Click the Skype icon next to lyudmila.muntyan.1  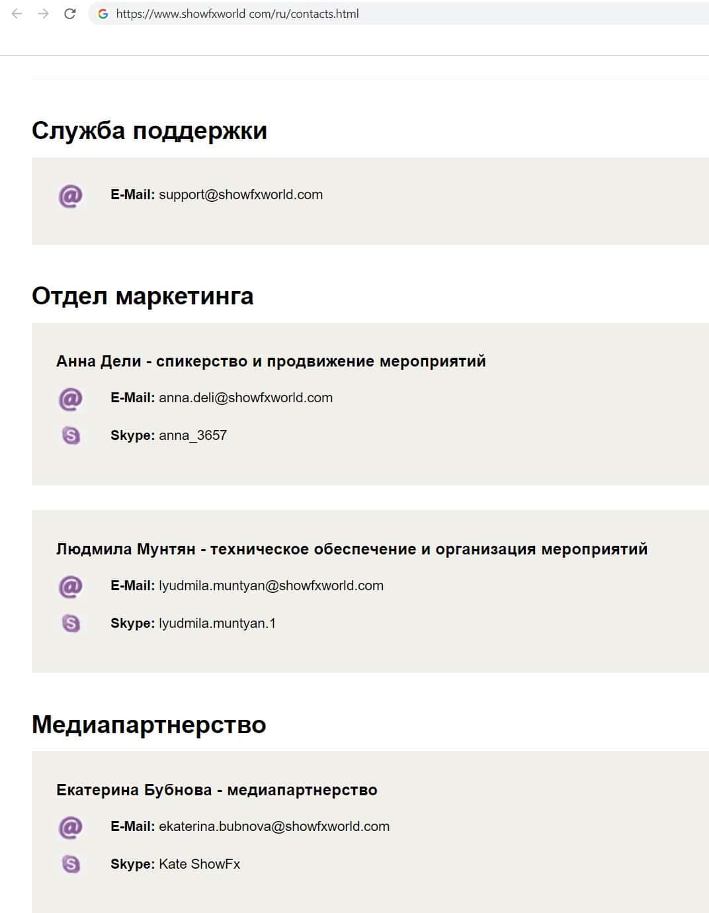pyautogui.click(x=71, y=623)
